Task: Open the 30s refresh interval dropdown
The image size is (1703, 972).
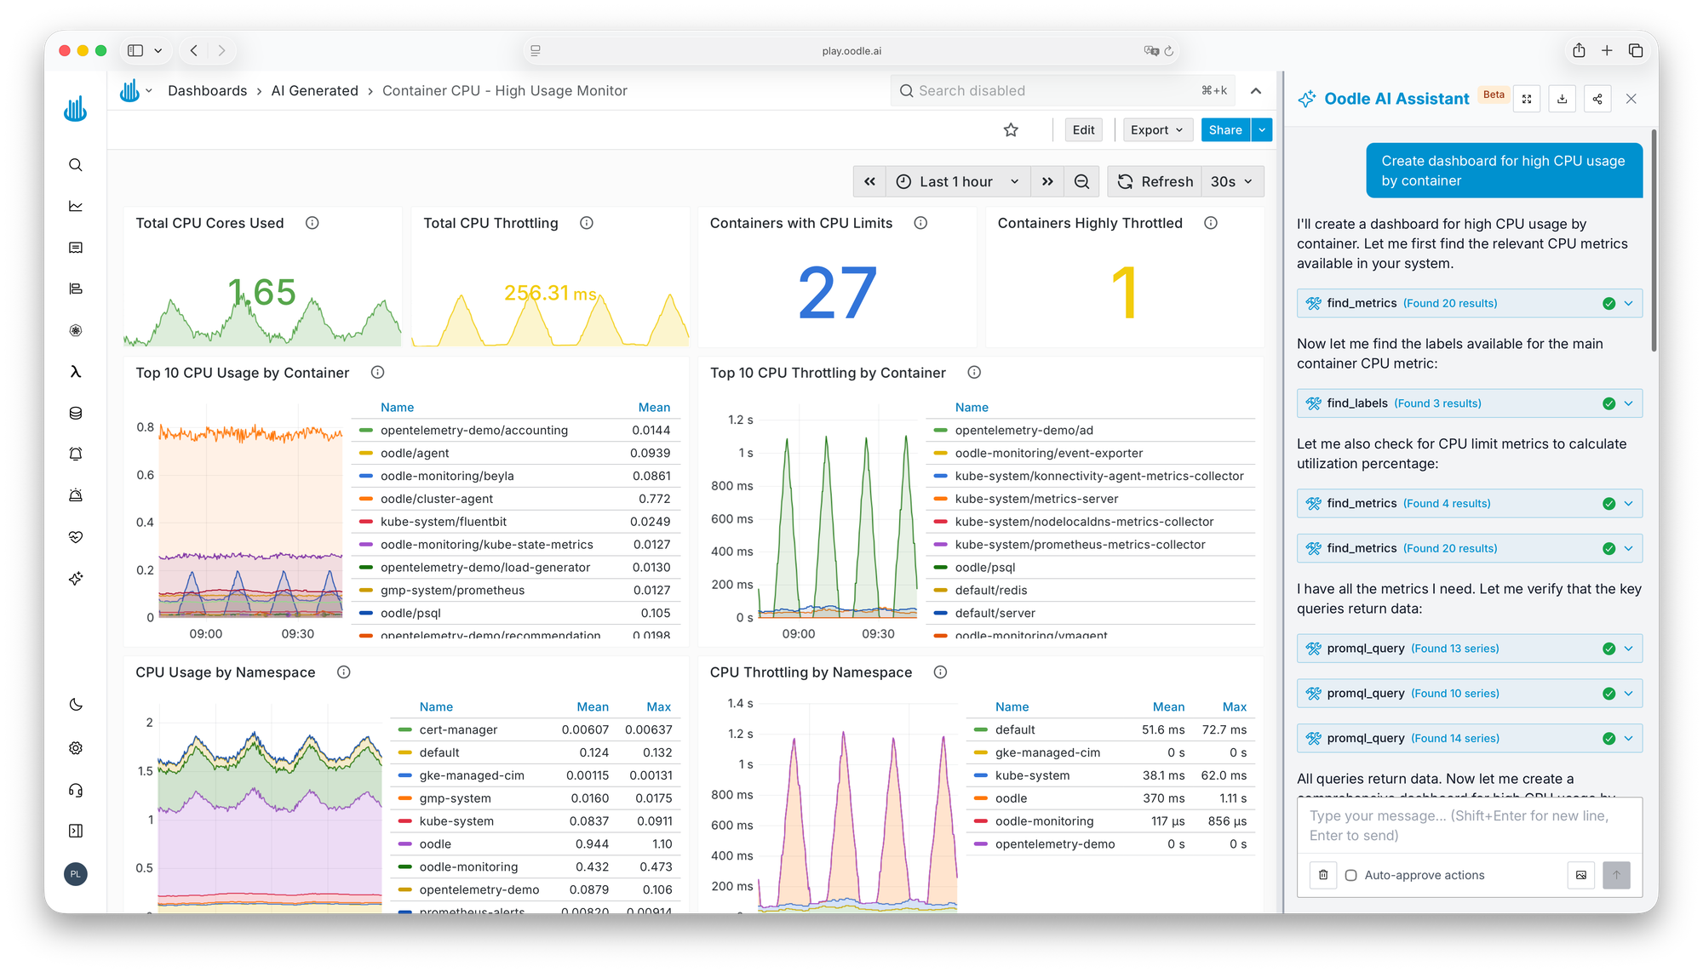Action: 1231,181
